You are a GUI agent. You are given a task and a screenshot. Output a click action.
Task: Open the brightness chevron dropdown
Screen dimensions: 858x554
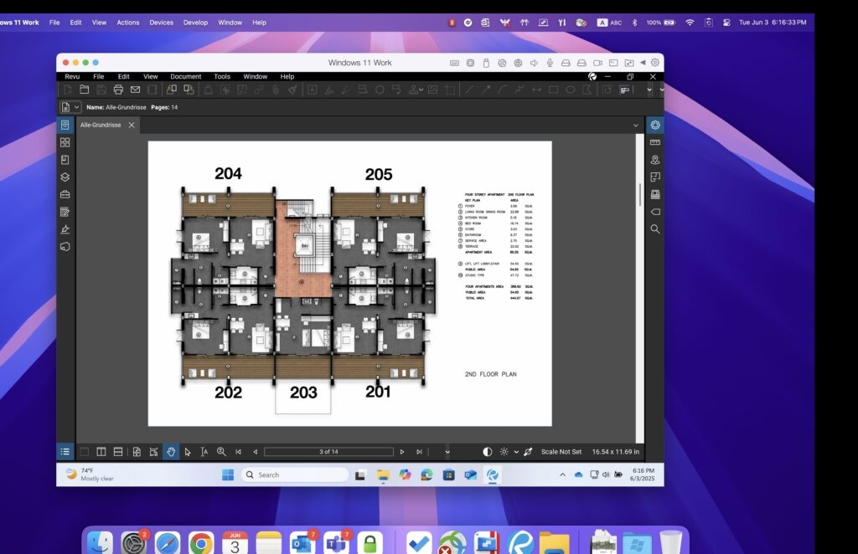pyautogui.click(x=514, y=452)
